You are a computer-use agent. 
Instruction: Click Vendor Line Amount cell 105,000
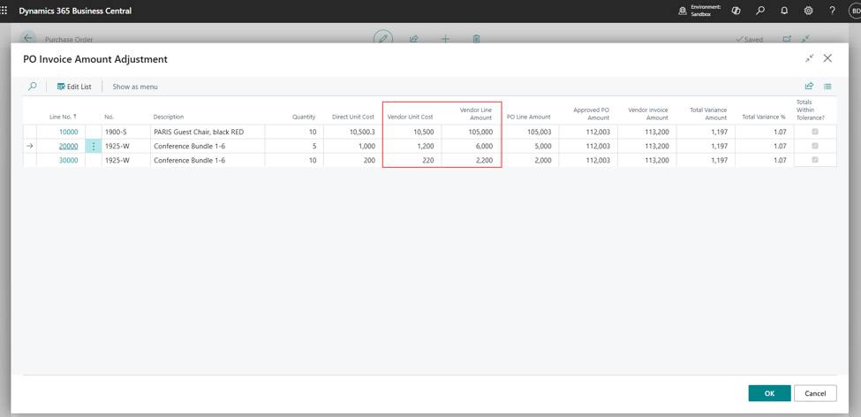click(x=472, y=132)
